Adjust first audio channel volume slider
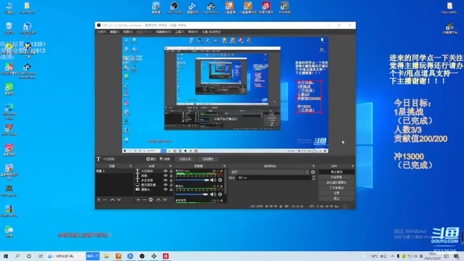 click(192, 180)
